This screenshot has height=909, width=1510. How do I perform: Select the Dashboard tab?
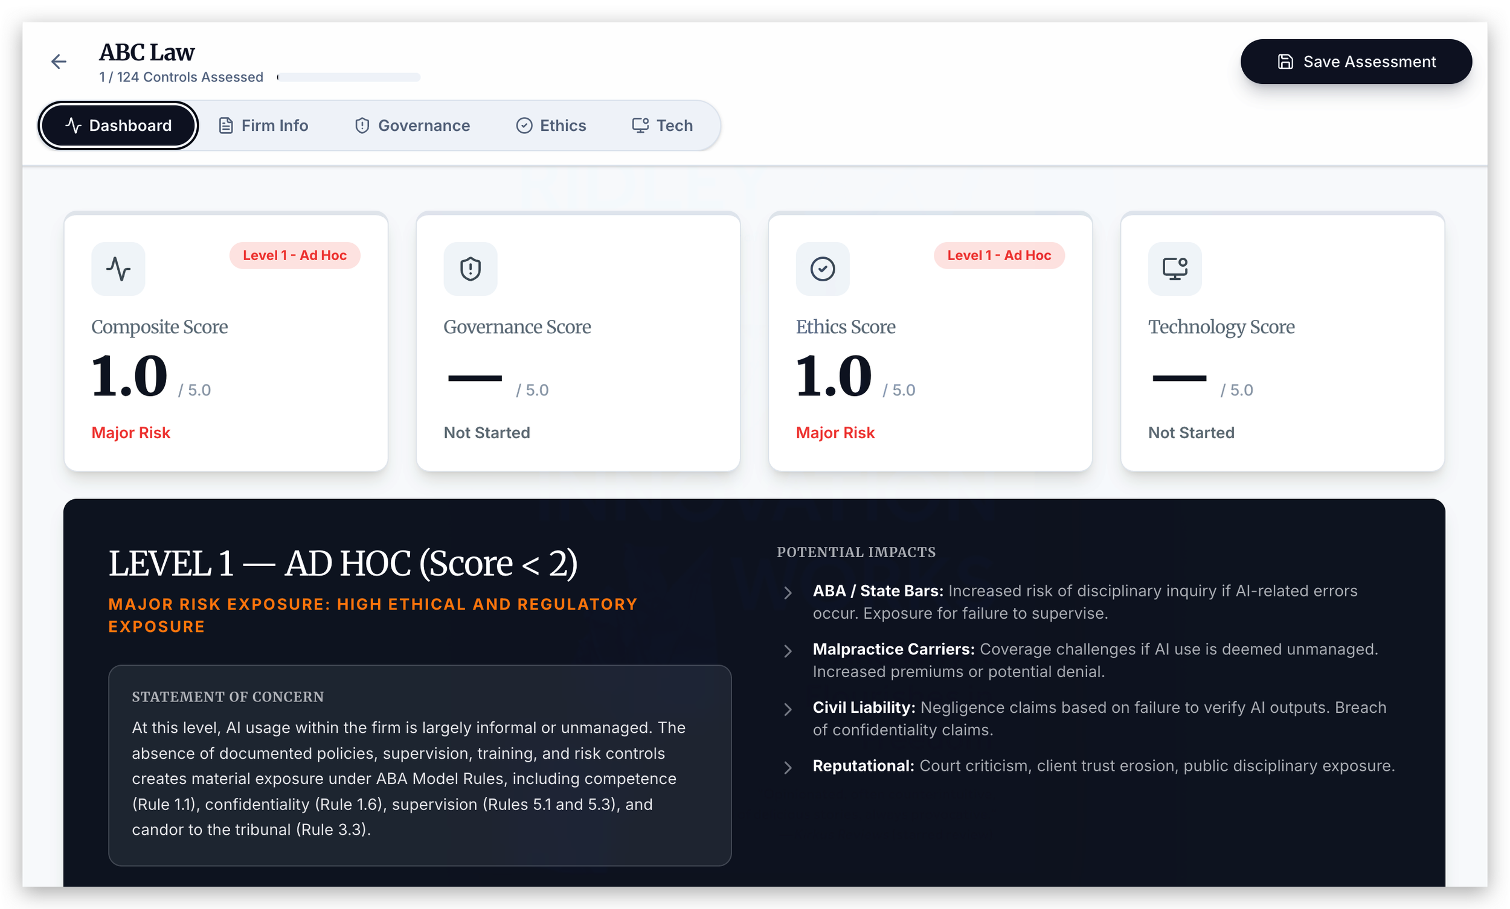pyautogui.click(x=118, y=126)
